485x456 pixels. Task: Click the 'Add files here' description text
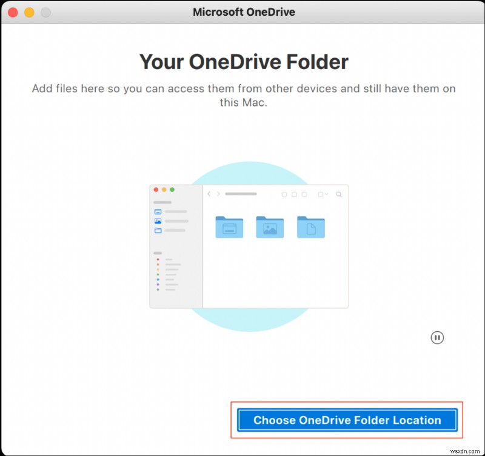[x=244, y=95]
